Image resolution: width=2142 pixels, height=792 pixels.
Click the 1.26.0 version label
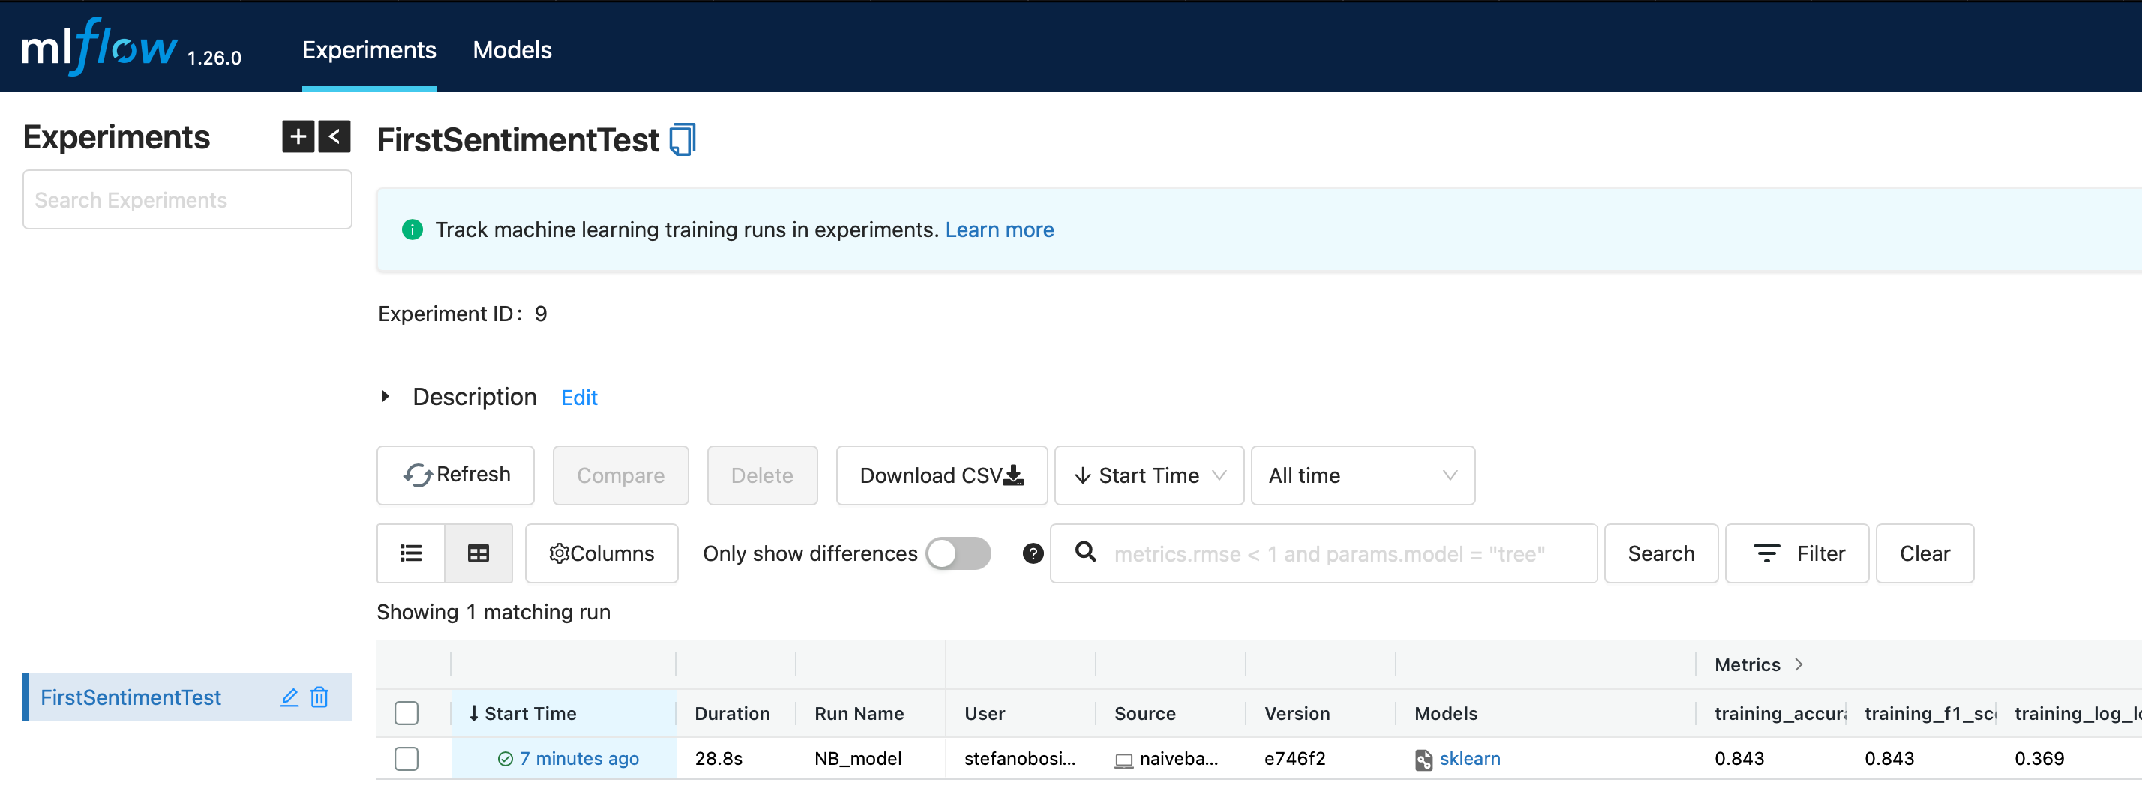click(214, 58)
